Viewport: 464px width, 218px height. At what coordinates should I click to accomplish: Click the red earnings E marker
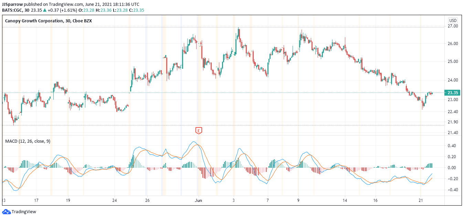(x=199, y=130)
